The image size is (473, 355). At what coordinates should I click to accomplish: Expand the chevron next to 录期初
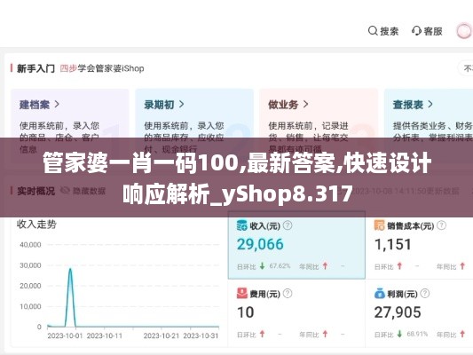(181, 105)
